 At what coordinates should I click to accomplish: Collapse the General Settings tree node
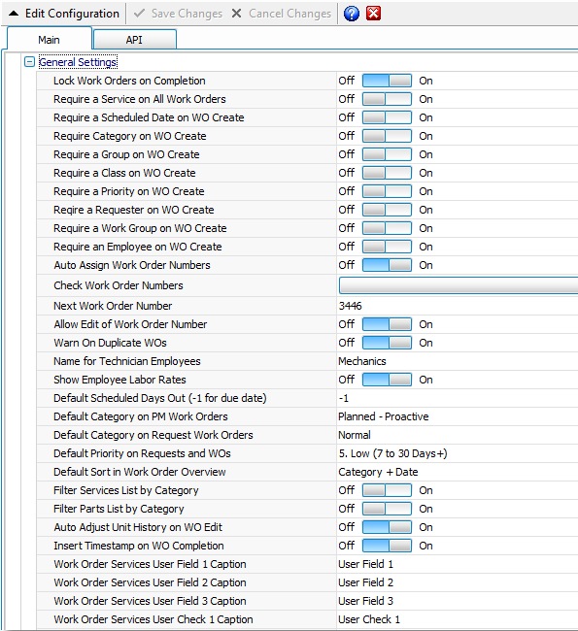[x=29, y=62]
